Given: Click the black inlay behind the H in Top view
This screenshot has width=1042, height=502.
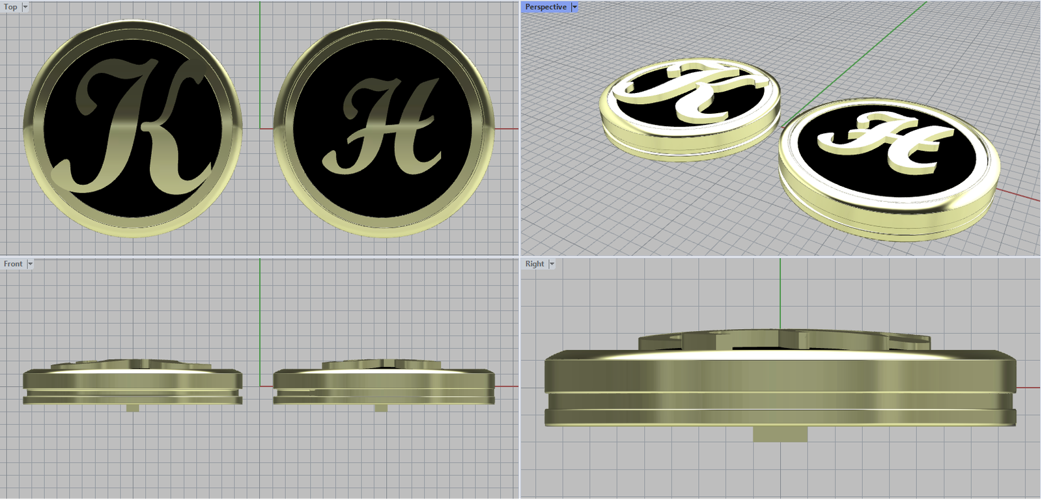Looking at the screenshot, I should click(x=384, y=195).
